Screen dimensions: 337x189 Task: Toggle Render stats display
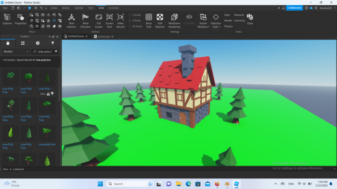coord(228,21)
